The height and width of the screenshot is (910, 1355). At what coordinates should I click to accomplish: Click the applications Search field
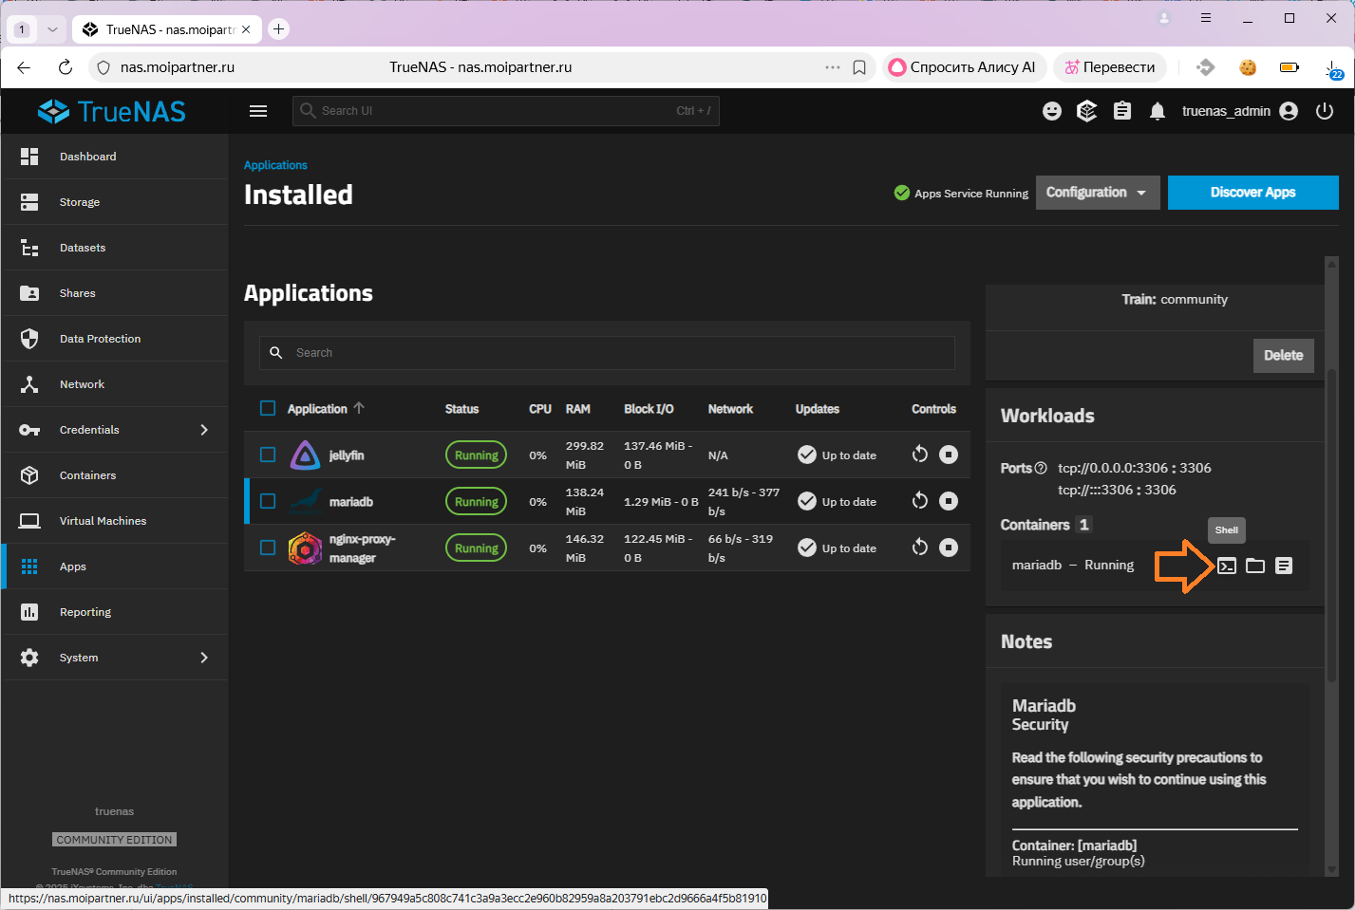(x=608, y=353)
